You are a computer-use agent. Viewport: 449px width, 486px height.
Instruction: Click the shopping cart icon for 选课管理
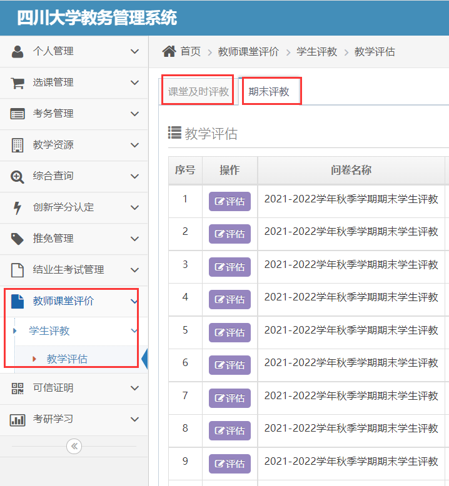(x=18, y=82)
